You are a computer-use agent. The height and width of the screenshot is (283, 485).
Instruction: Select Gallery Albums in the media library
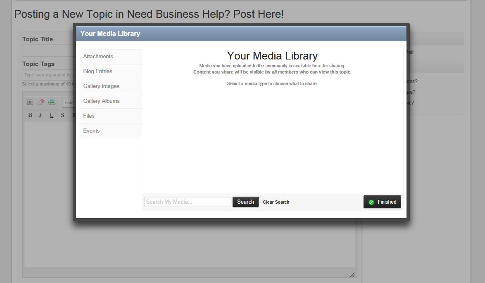111,101
